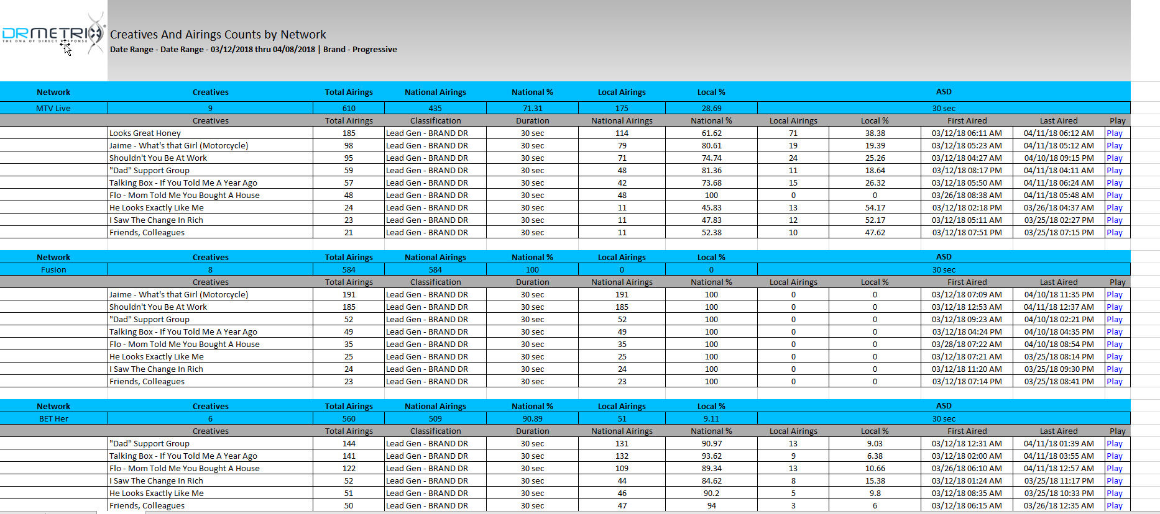This screenshot has height=514, width=1160.
Task: Select Looks Great Honey classification cell
Action: (435, 133)
